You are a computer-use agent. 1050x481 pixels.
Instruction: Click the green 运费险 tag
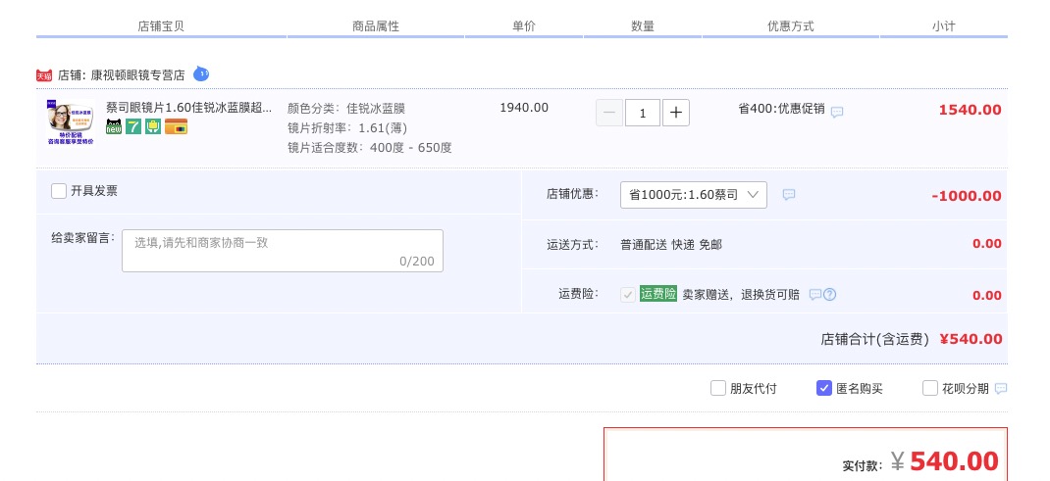[x=658, y=293]
